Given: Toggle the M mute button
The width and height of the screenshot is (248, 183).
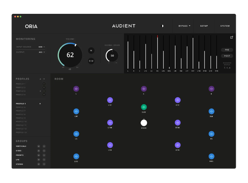Looking at the screenshot, I should pos(91,50).
